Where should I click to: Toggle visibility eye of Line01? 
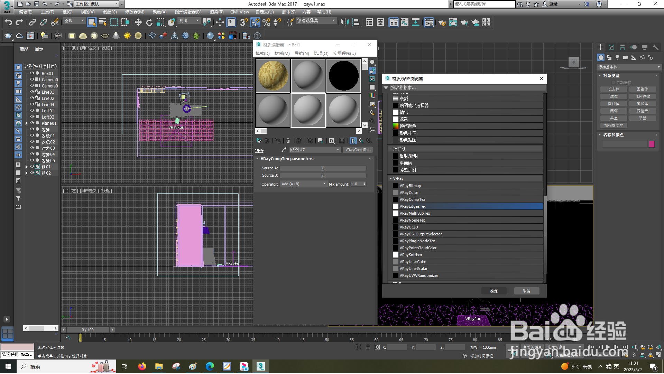point(32,92)
